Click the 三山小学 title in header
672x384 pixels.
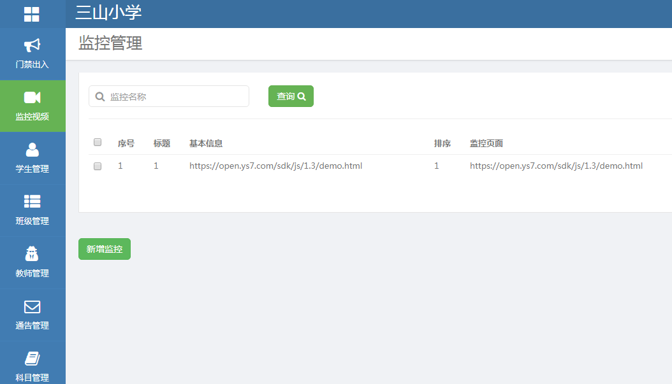pos(108,13)
